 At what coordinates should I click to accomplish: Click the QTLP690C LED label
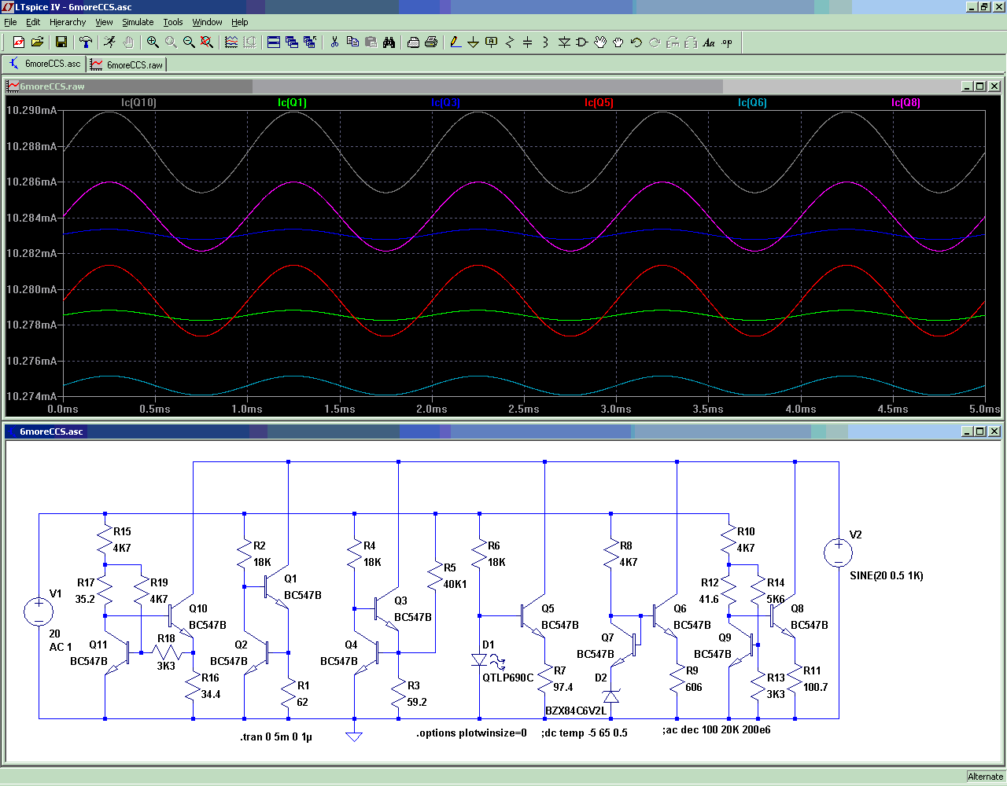tap(508, 678)
